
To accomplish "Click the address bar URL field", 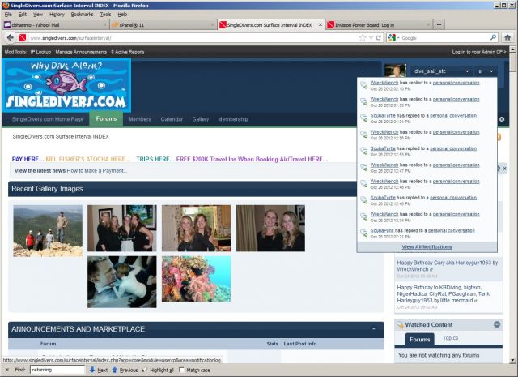I will tap(193, 38).
